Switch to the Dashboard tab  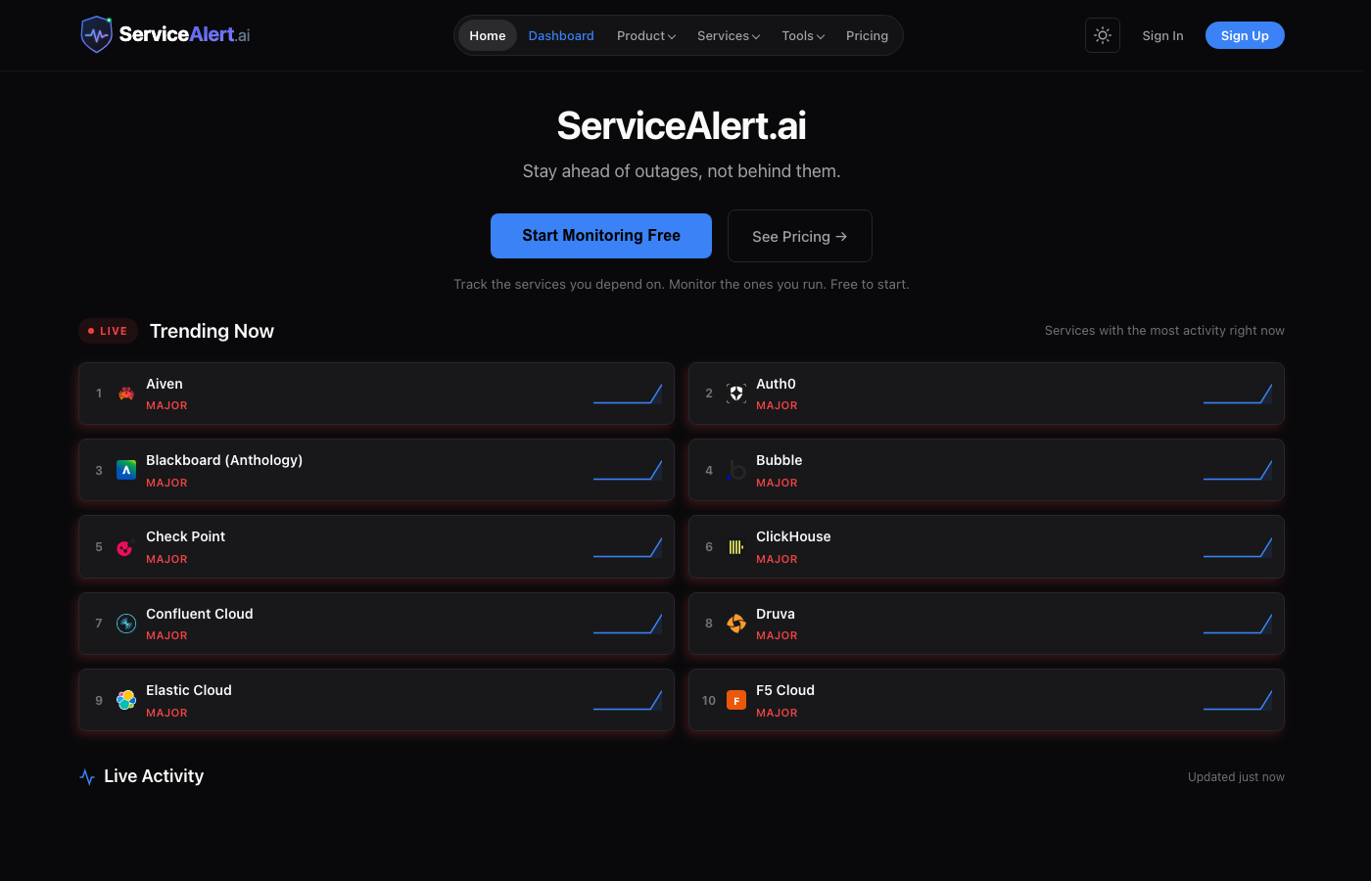click(560, 35)
